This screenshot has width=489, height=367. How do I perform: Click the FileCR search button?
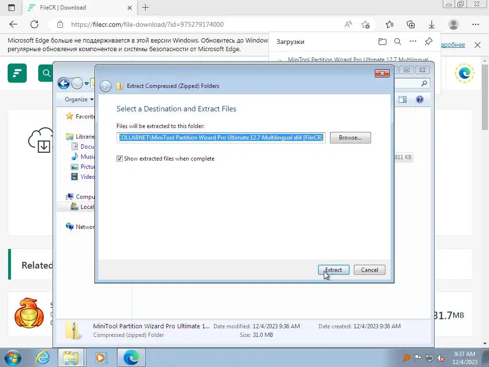click(x=46, y=73)
